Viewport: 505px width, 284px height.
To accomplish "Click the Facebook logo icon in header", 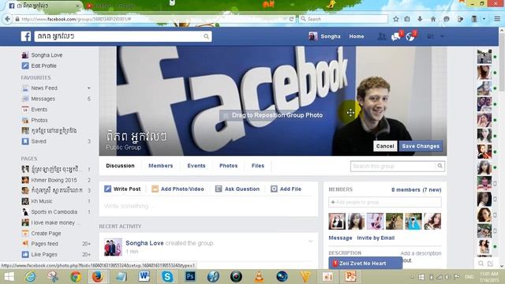I will [x=26, y=36].
